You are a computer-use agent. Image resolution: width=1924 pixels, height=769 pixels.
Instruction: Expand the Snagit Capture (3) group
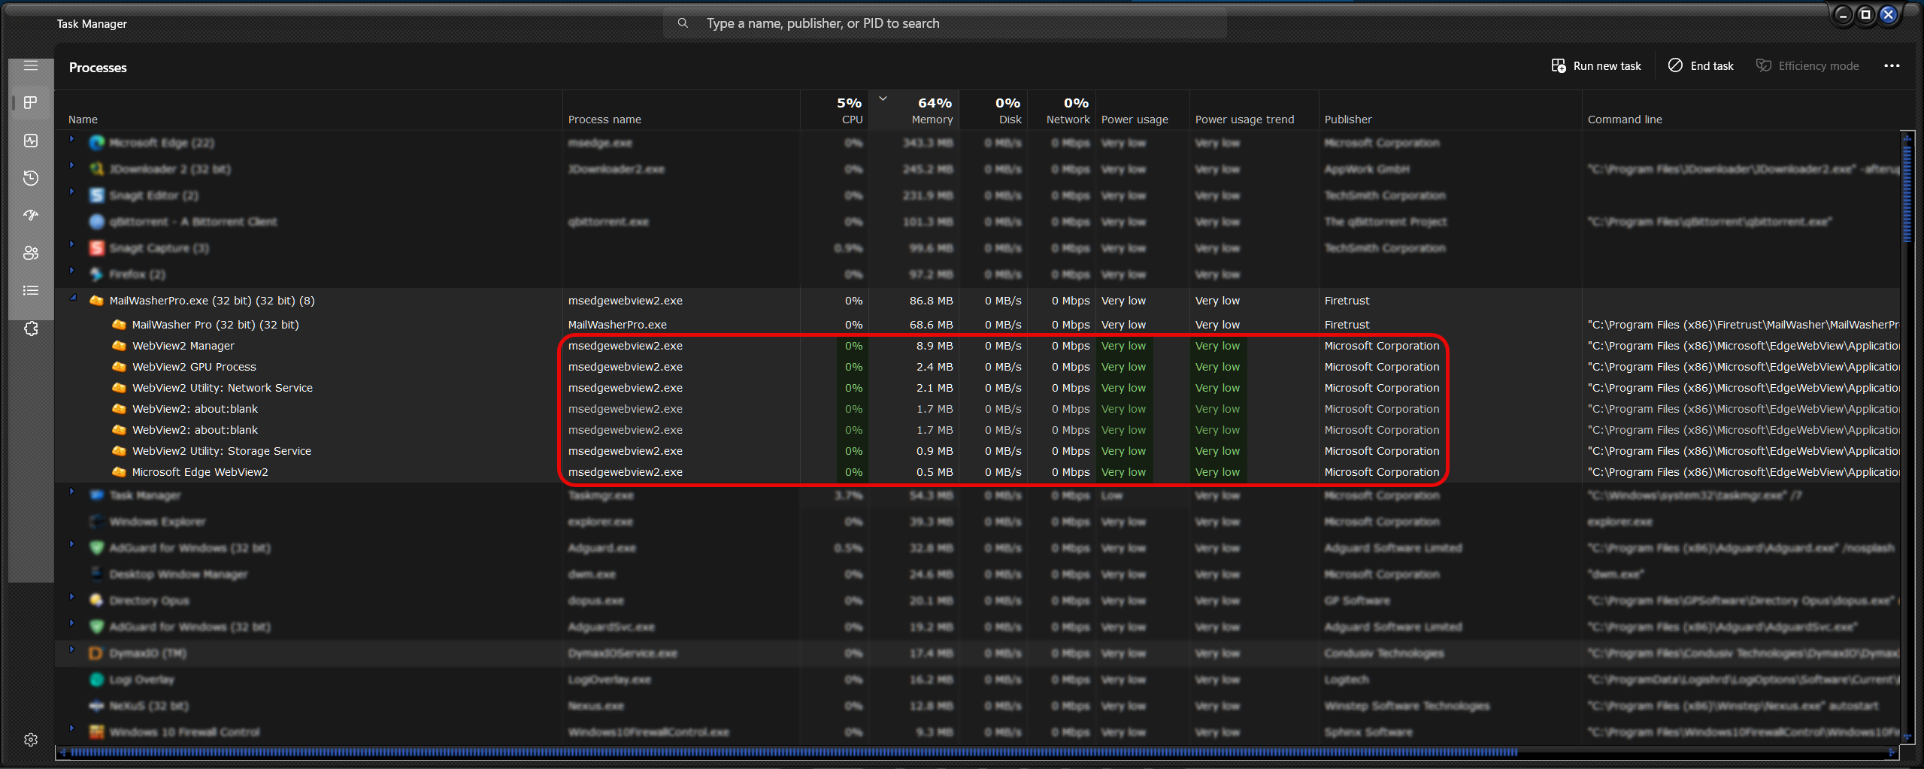72,244
